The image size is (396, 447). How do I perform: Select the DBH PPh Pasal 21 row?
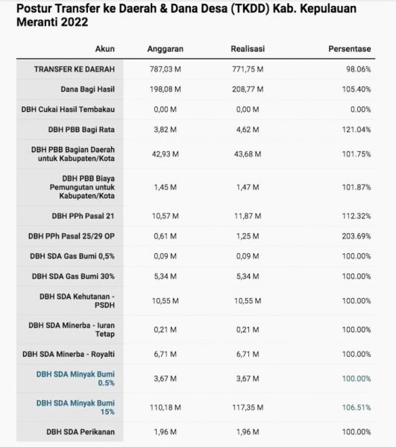(x=195, y=216)
